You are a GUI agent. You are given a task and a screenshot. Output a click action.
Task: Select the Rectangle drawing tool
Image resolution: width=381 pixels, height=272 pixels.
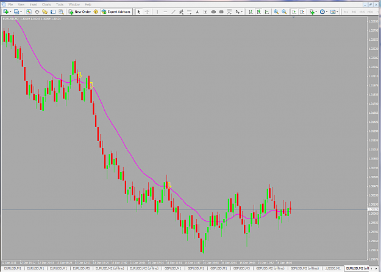[221, 12]
